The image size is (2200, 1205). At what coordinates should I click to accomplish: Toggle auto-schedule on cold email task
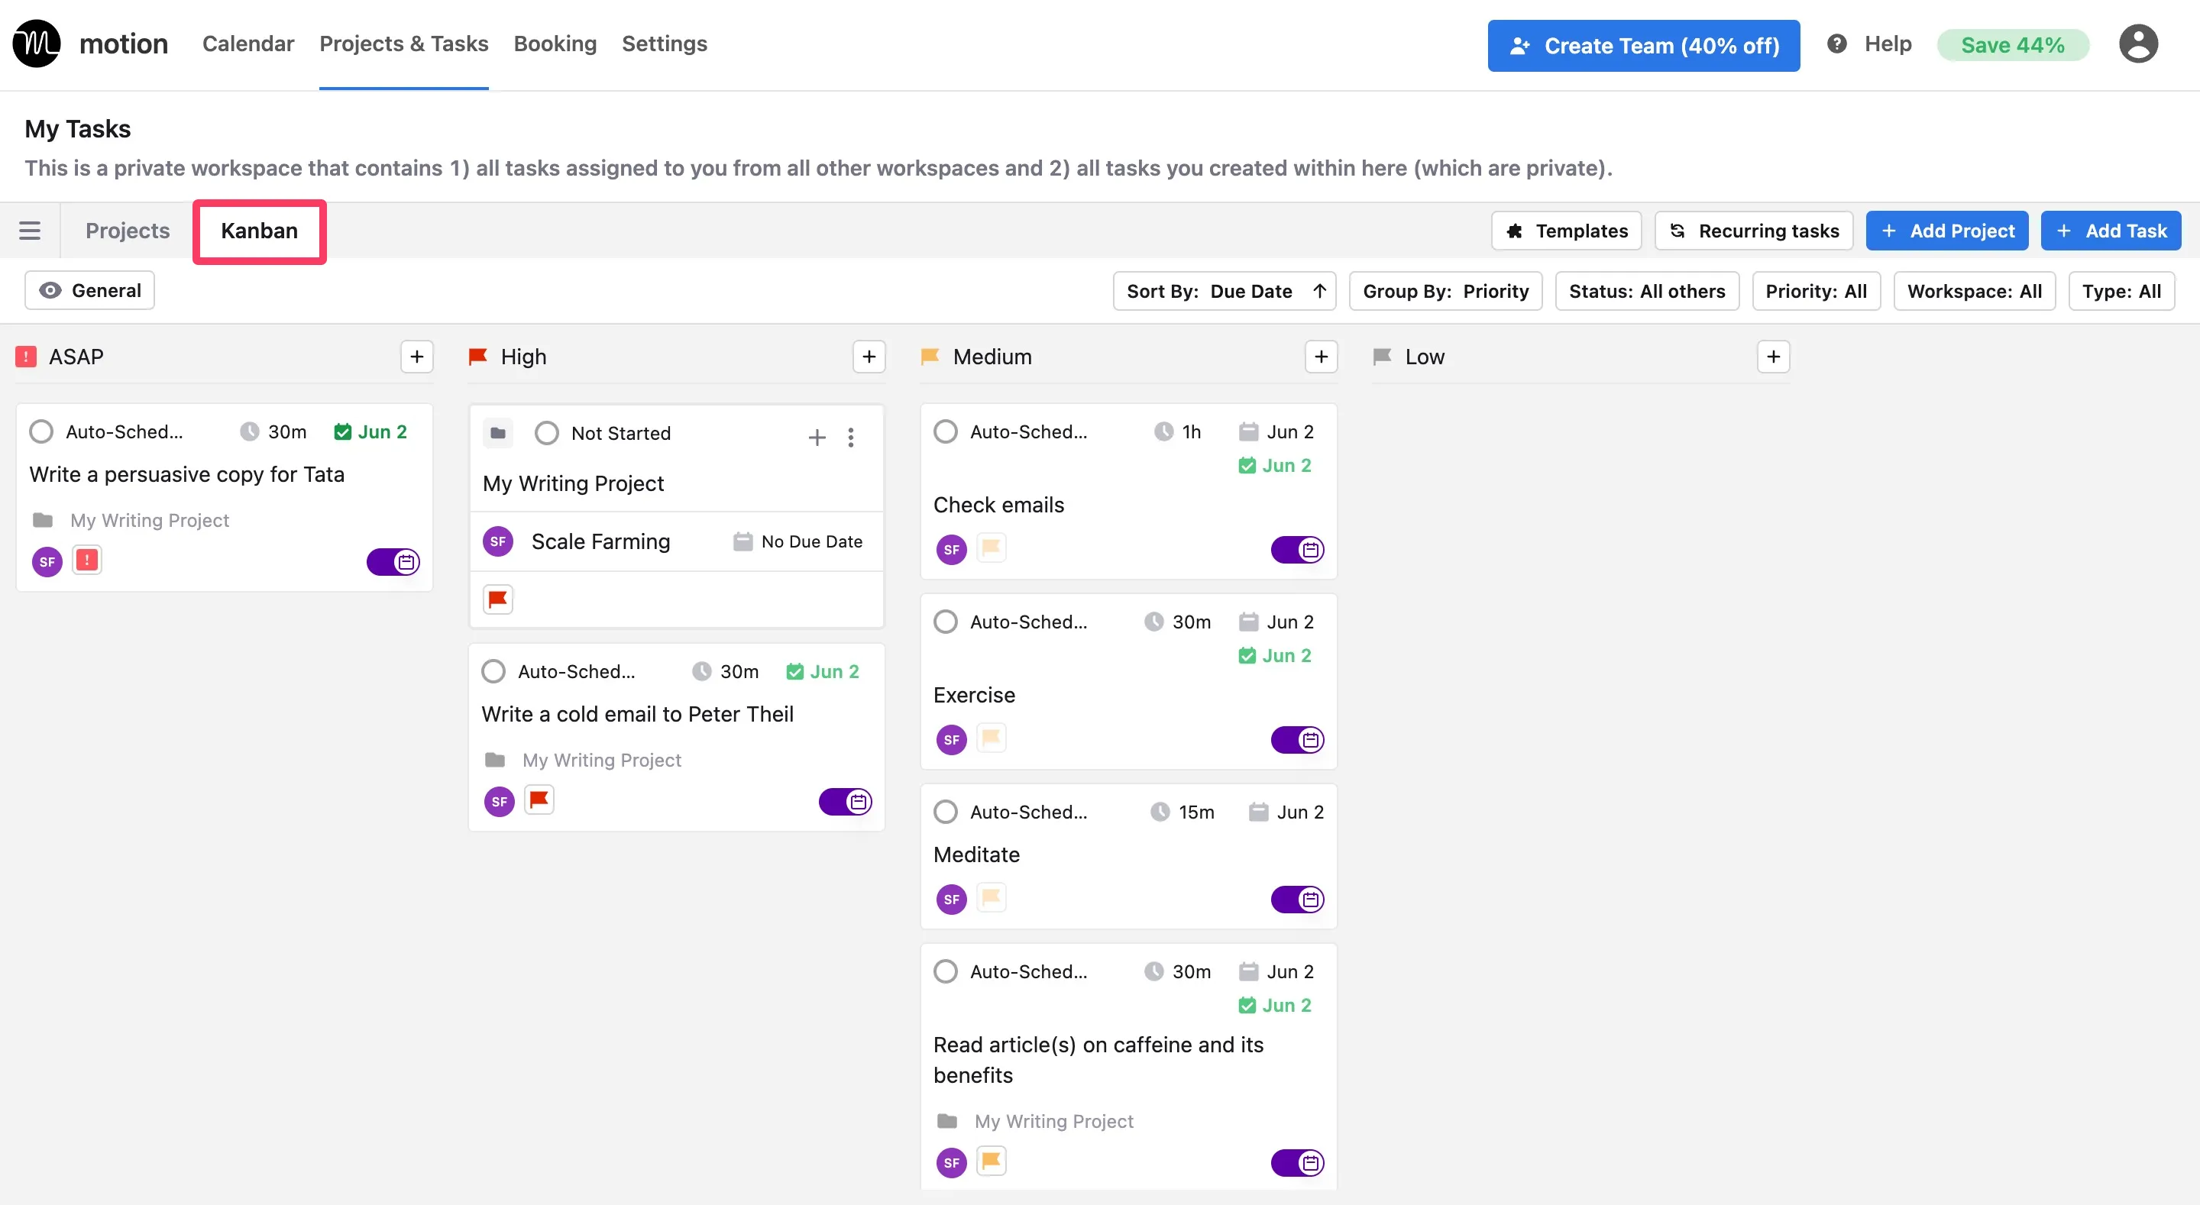[x=845, y=801]
